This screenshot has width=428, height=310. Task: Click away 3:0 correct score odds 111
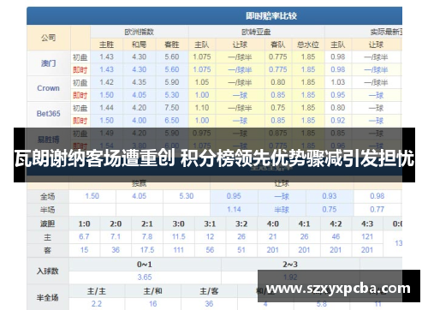point(179,250)
